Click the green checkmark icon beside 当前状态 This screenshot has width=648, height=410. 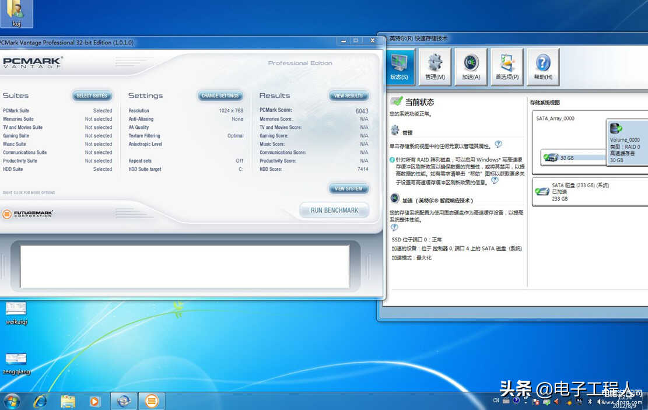click(x=396, y=101)
